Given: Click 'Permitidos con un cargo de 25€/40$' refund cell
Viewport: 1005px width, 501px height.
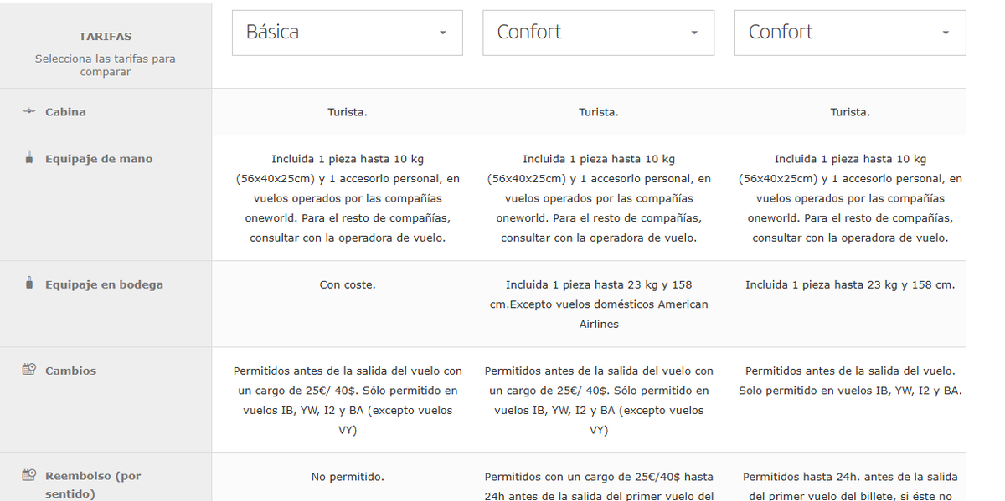Looking at the screenshot, I should (599, 486).
